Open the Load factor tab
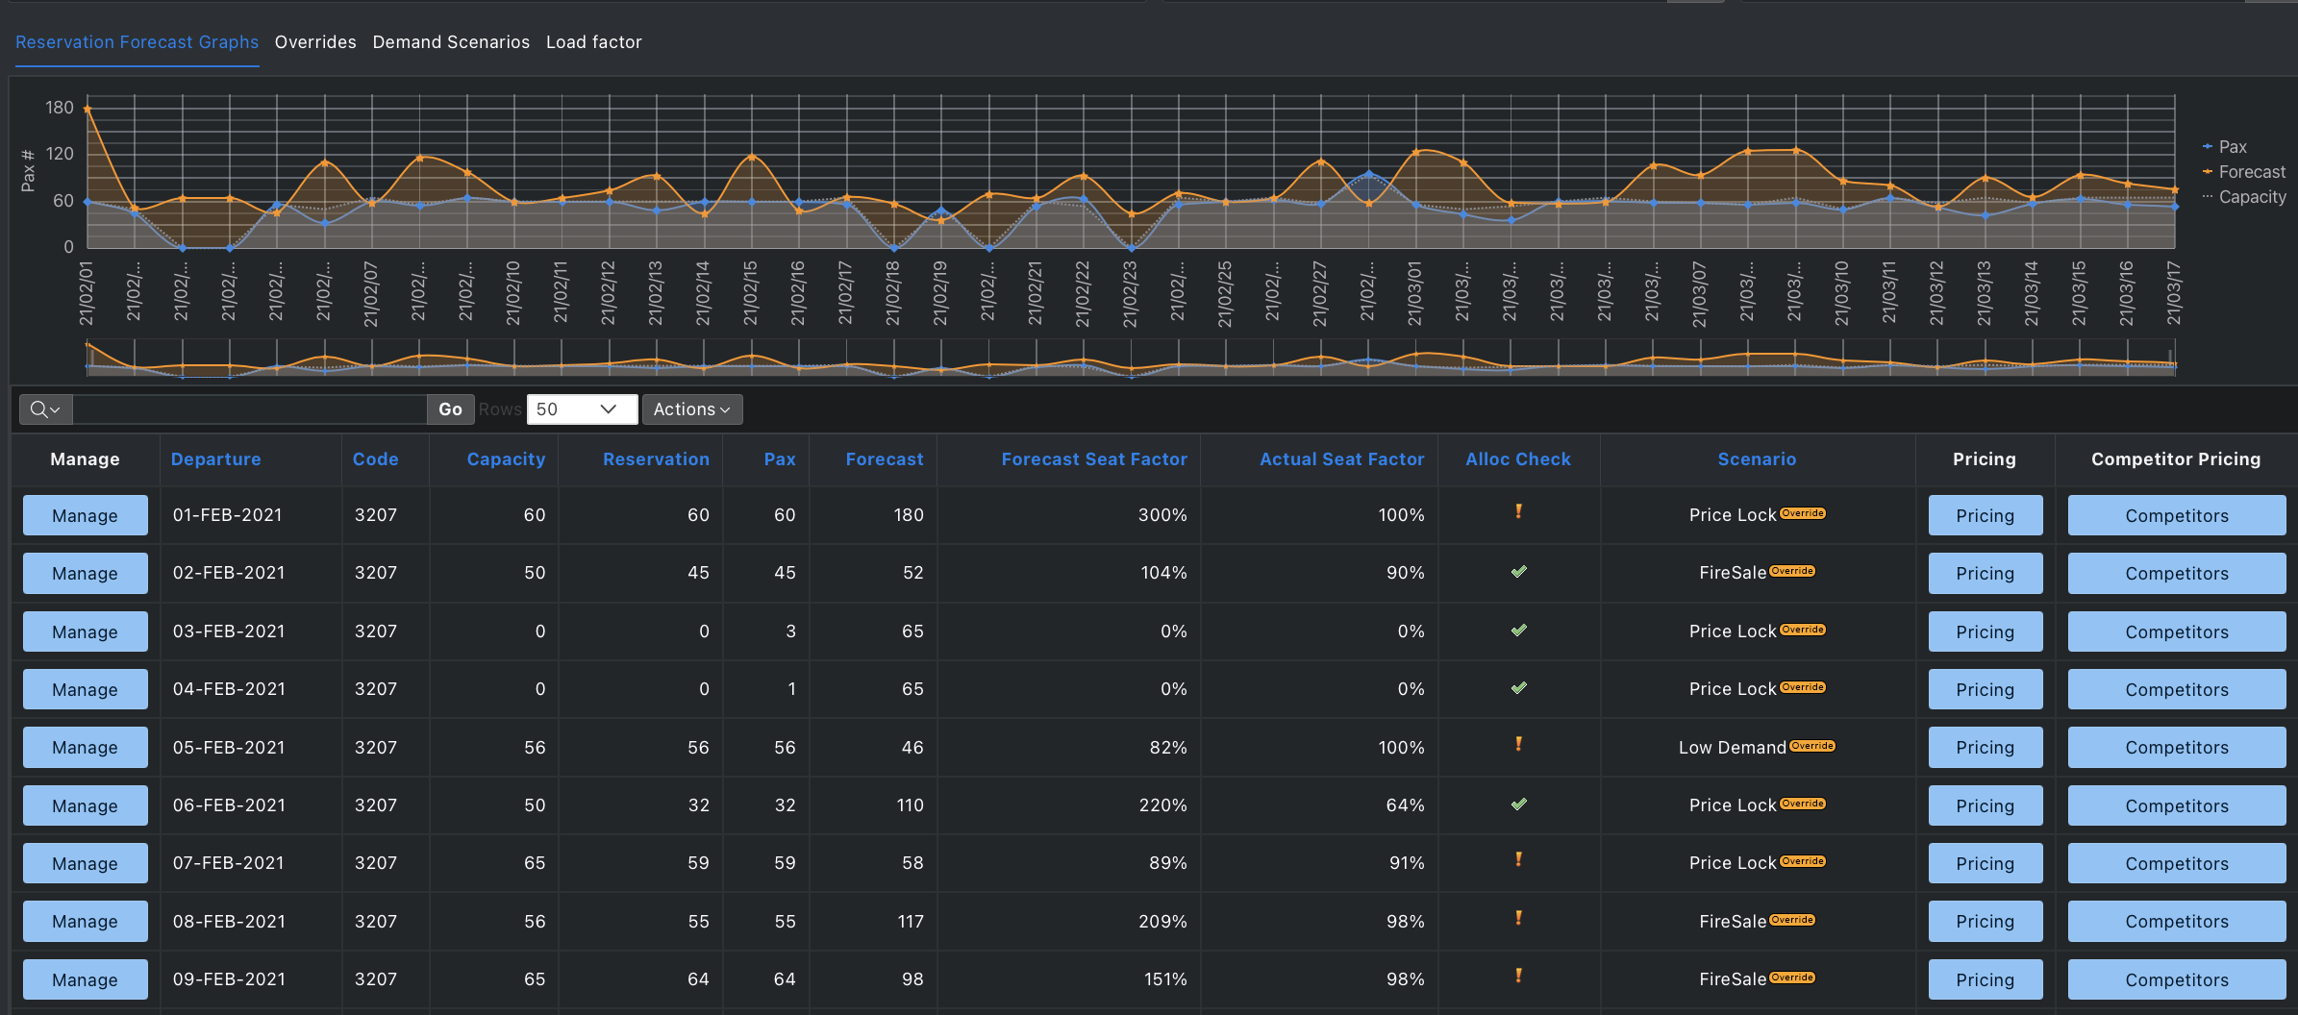 (593, 41)
